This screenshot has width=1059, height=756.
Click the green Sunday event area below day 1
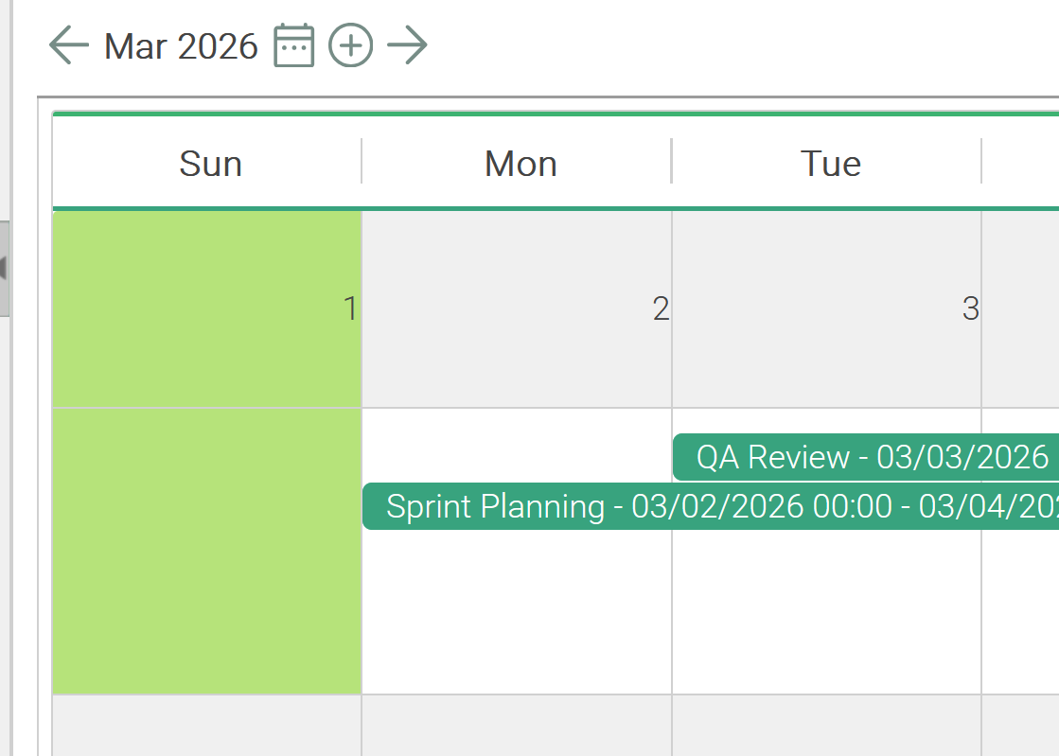click(x=206, y=551)
